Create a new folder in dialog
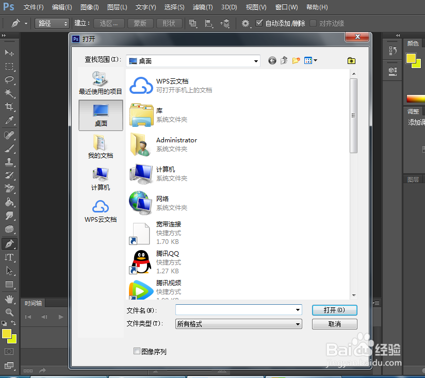425x378 pixels. tap(296, 60)
